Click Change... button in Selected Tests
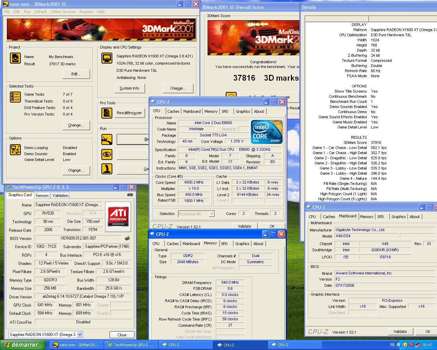The width and height of the screenshot is (437, 350). (x=76, y=125)
